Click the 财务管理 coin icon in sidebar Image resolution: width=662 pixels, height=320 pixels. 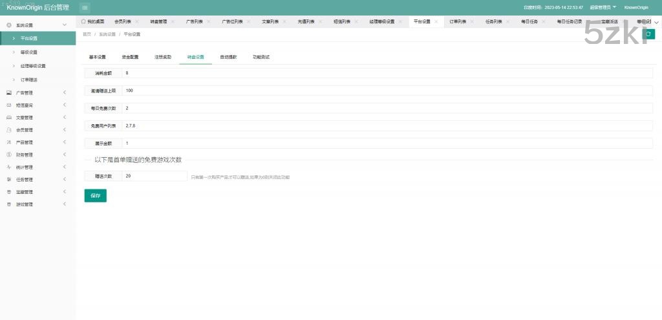point(9,155)
